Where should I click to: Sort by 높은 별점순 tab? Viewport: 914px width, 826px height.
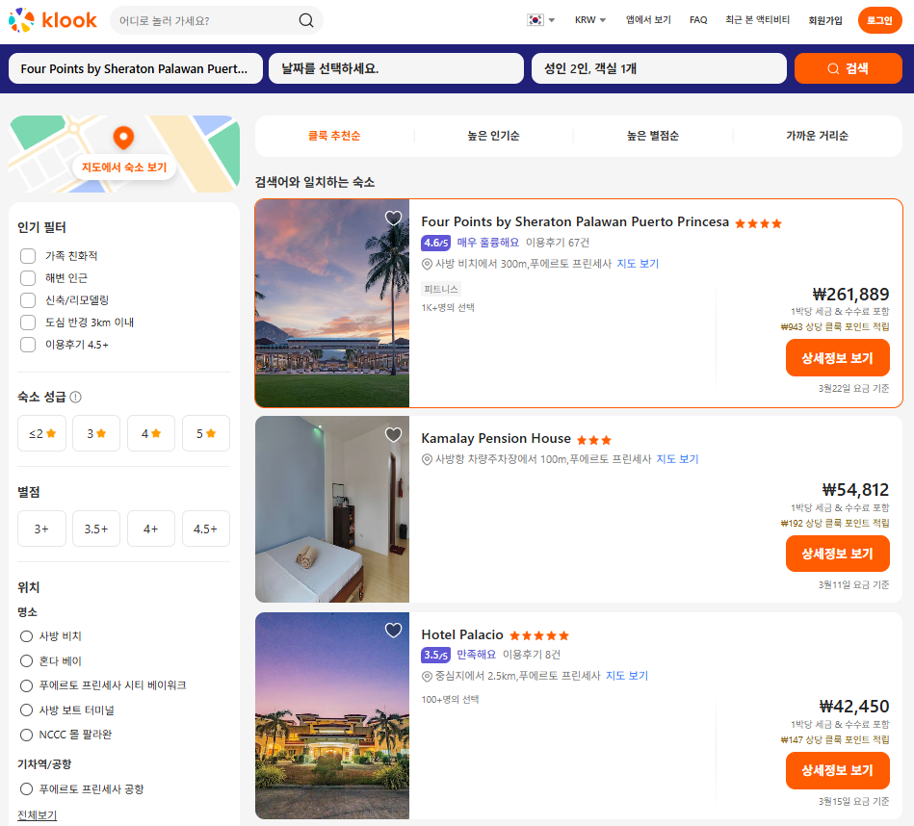[653, 136]
